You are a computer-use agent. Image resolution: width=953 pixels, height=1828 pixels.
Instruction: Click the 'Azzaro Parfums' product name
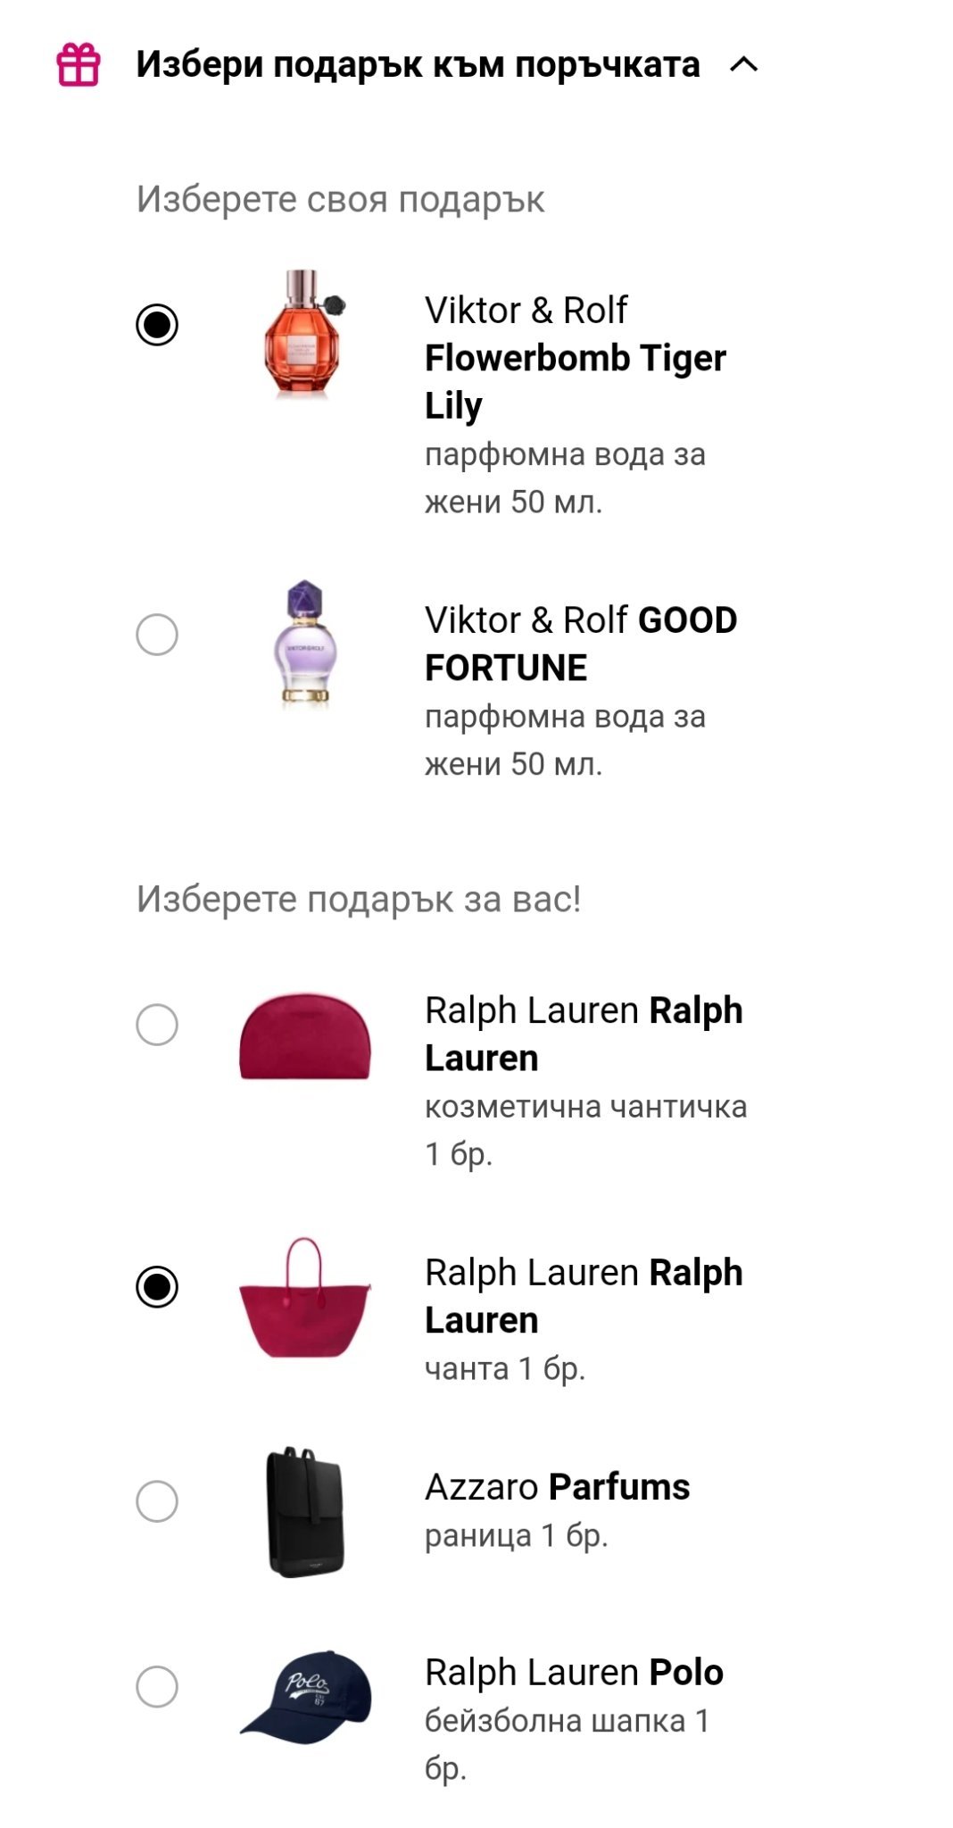(x=557, y=1487)
